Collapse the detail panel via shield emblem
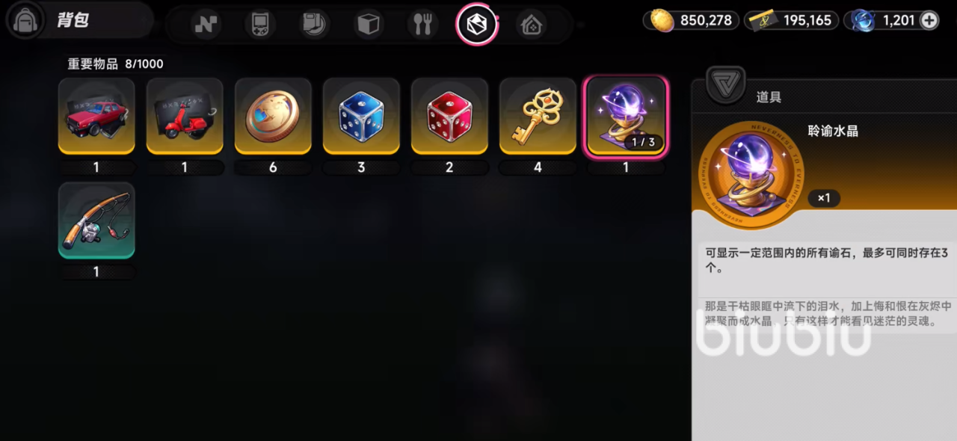Screen dimensions: 957x441 click(x=725, y=84)
